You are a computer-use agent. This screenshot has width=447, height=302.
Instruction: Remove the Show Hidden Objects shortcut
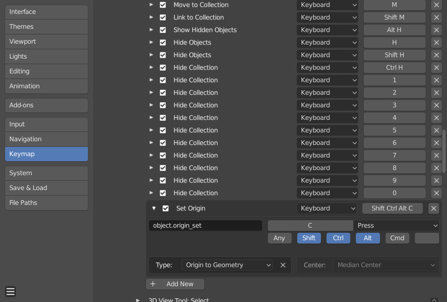(435, 30)
